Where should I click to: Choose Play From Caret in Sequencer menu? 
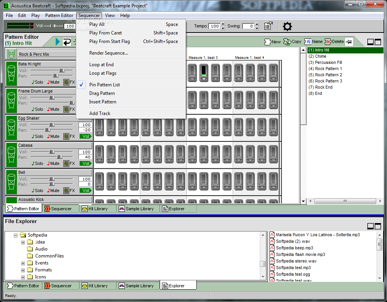click(131, 33)
